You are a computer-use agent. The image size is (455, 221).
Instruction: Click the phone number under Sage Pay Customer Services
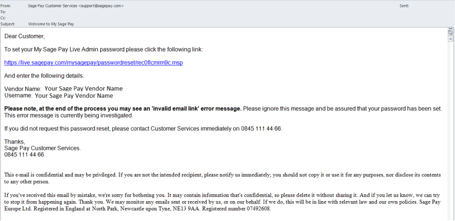pyautogui.click(x=24, y=155)
